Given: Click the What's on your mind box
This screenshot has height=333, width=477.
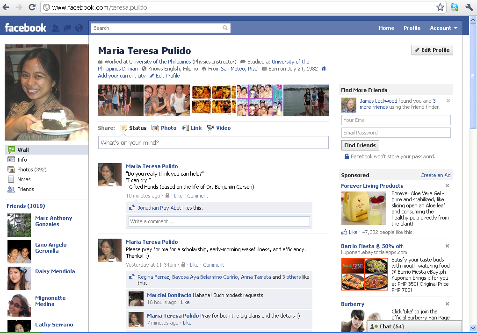Looking at the screenshot, I should (x=213, y=142).
